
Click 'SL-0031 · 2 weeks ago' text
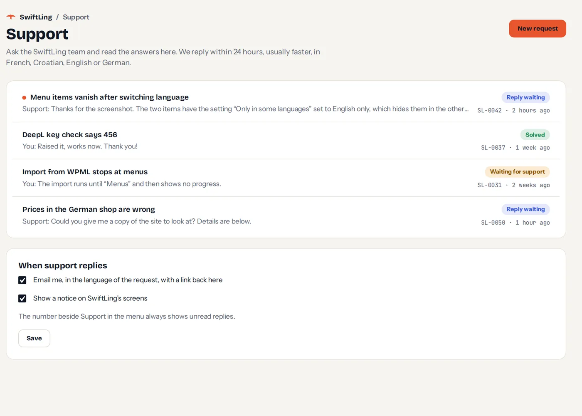coord(513,185)
